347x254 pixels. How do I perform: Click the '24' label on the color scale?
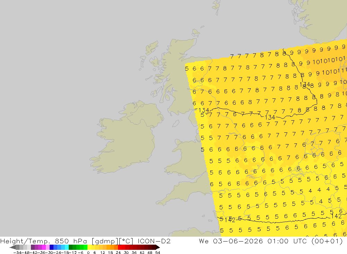(x=118, y=253)
